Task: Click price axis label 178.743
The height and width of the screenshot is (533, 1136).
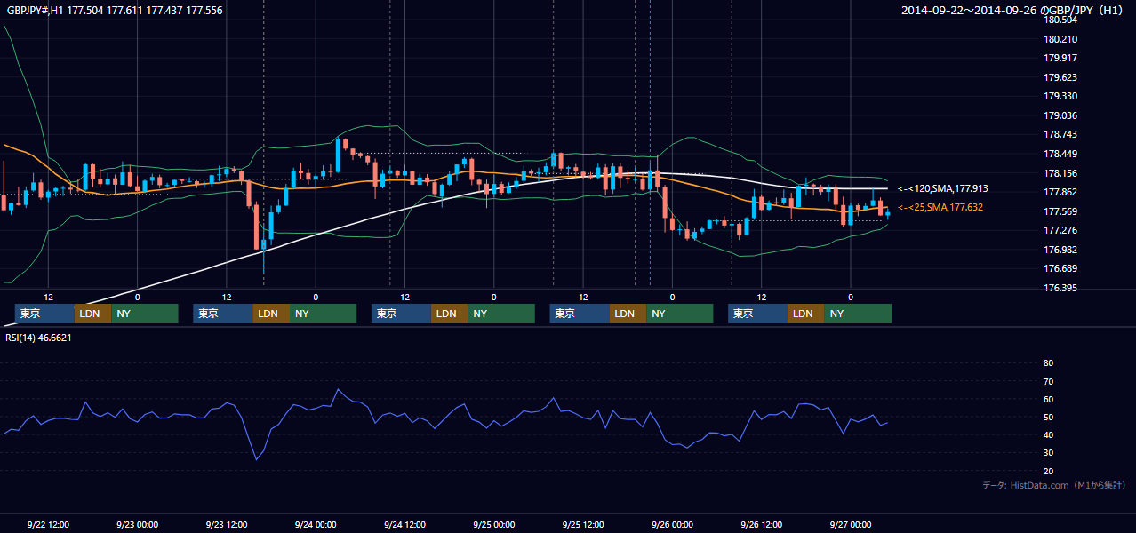Action: [1060, 134]
